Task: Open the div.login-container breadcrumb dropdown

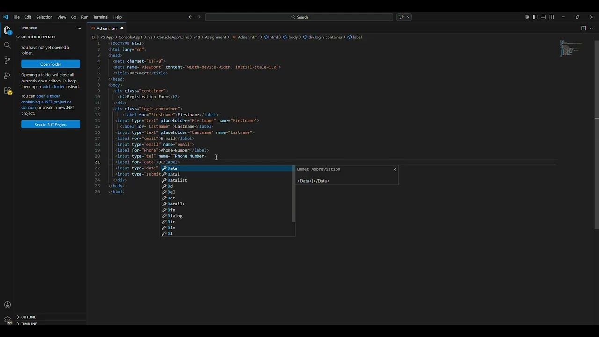Action: coord(323,37)
